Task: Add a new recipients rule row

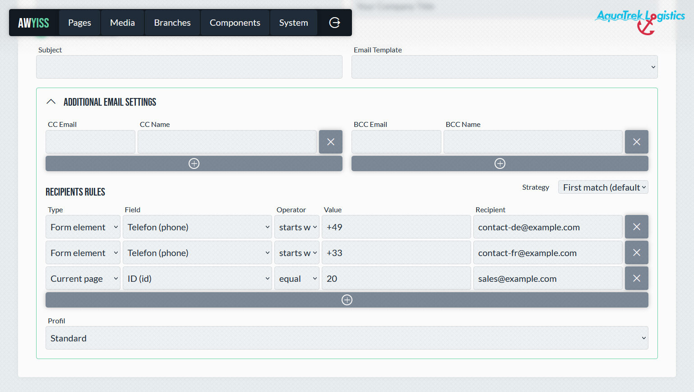Action: click(347, 300)
